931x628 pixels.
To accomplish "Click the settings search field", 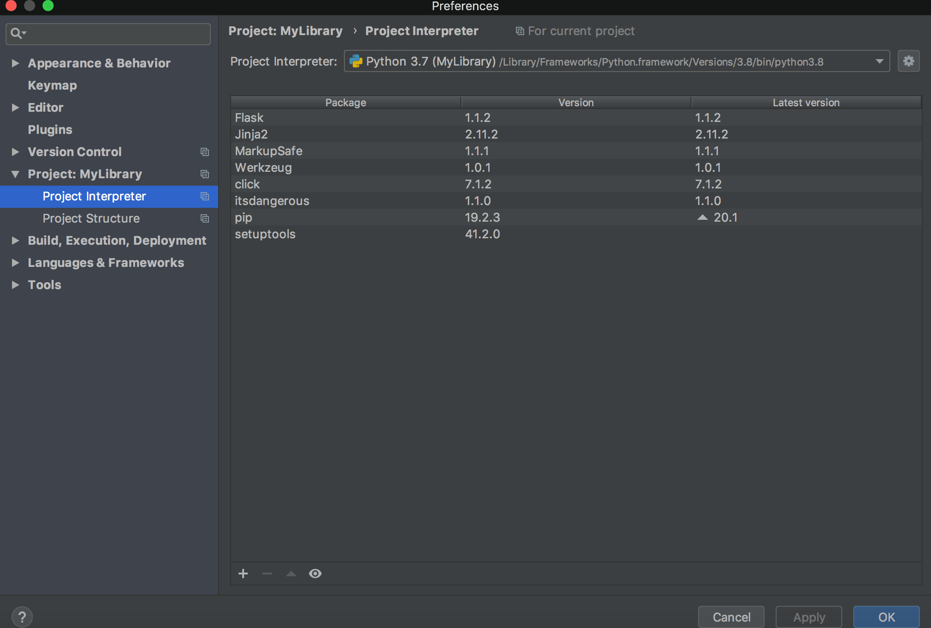I will click(116, 34).
